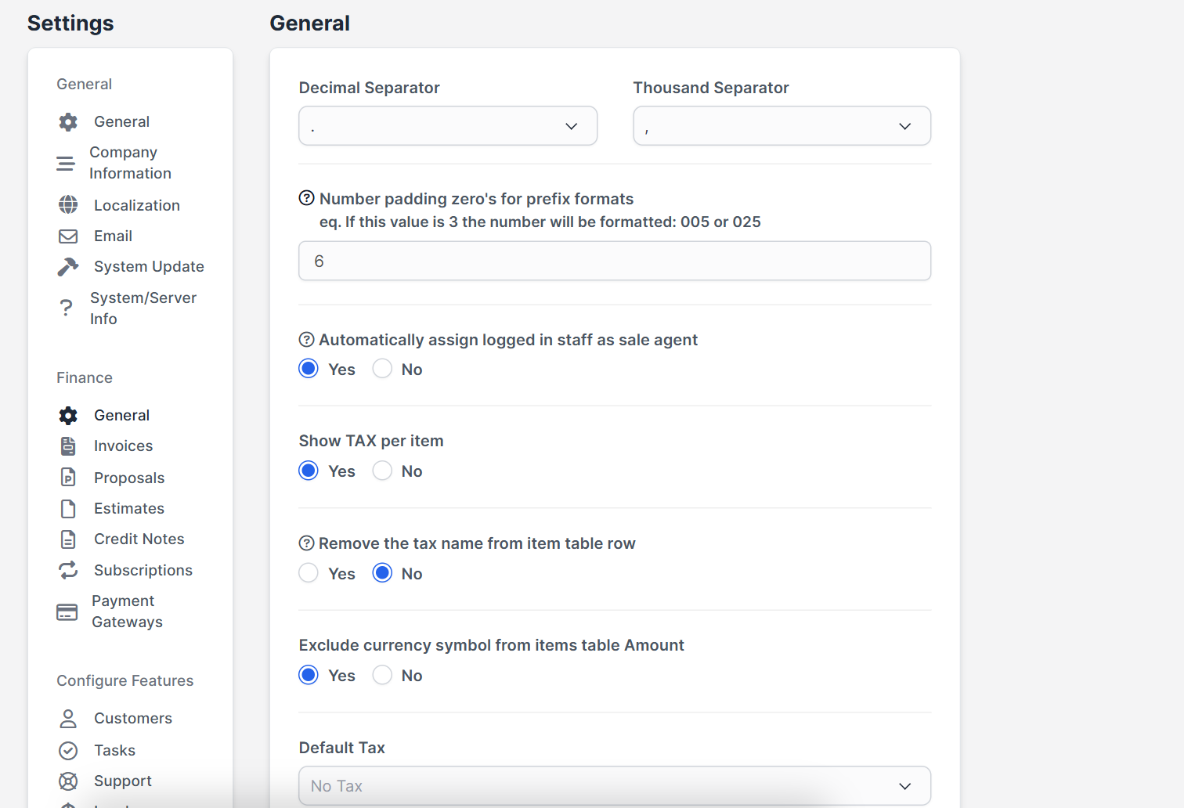Open Localization settings

[137, 205]
